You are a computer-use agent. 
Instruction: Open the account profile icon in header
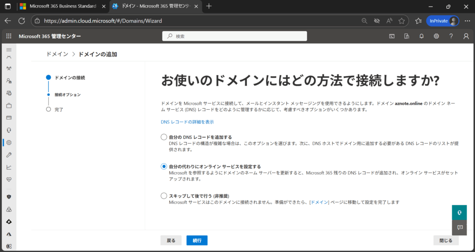(x=466, y=36)
